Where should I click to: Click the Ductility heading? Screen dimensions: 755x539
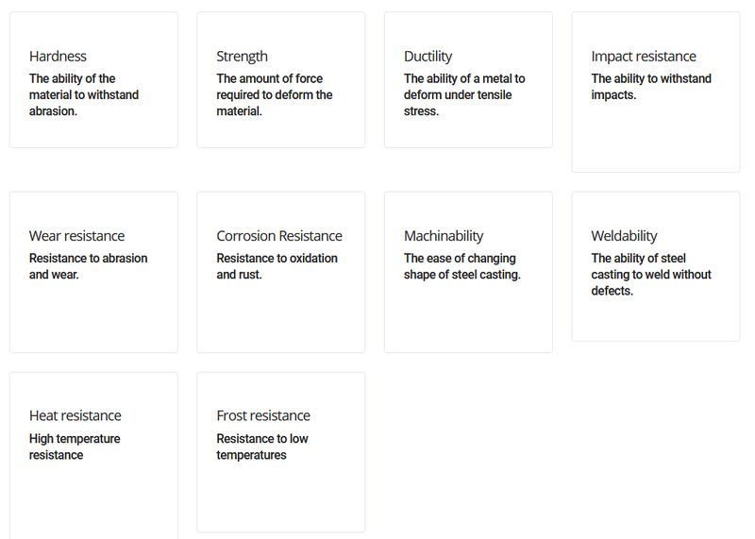[x=428, y=57]
